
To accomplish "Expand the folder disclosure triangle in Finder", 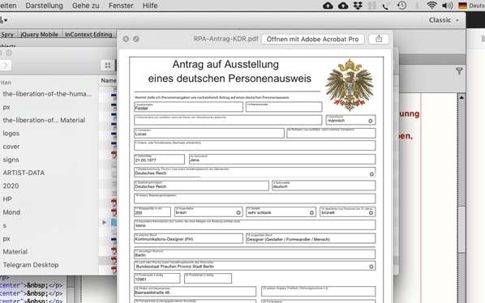I will [105, 222].
